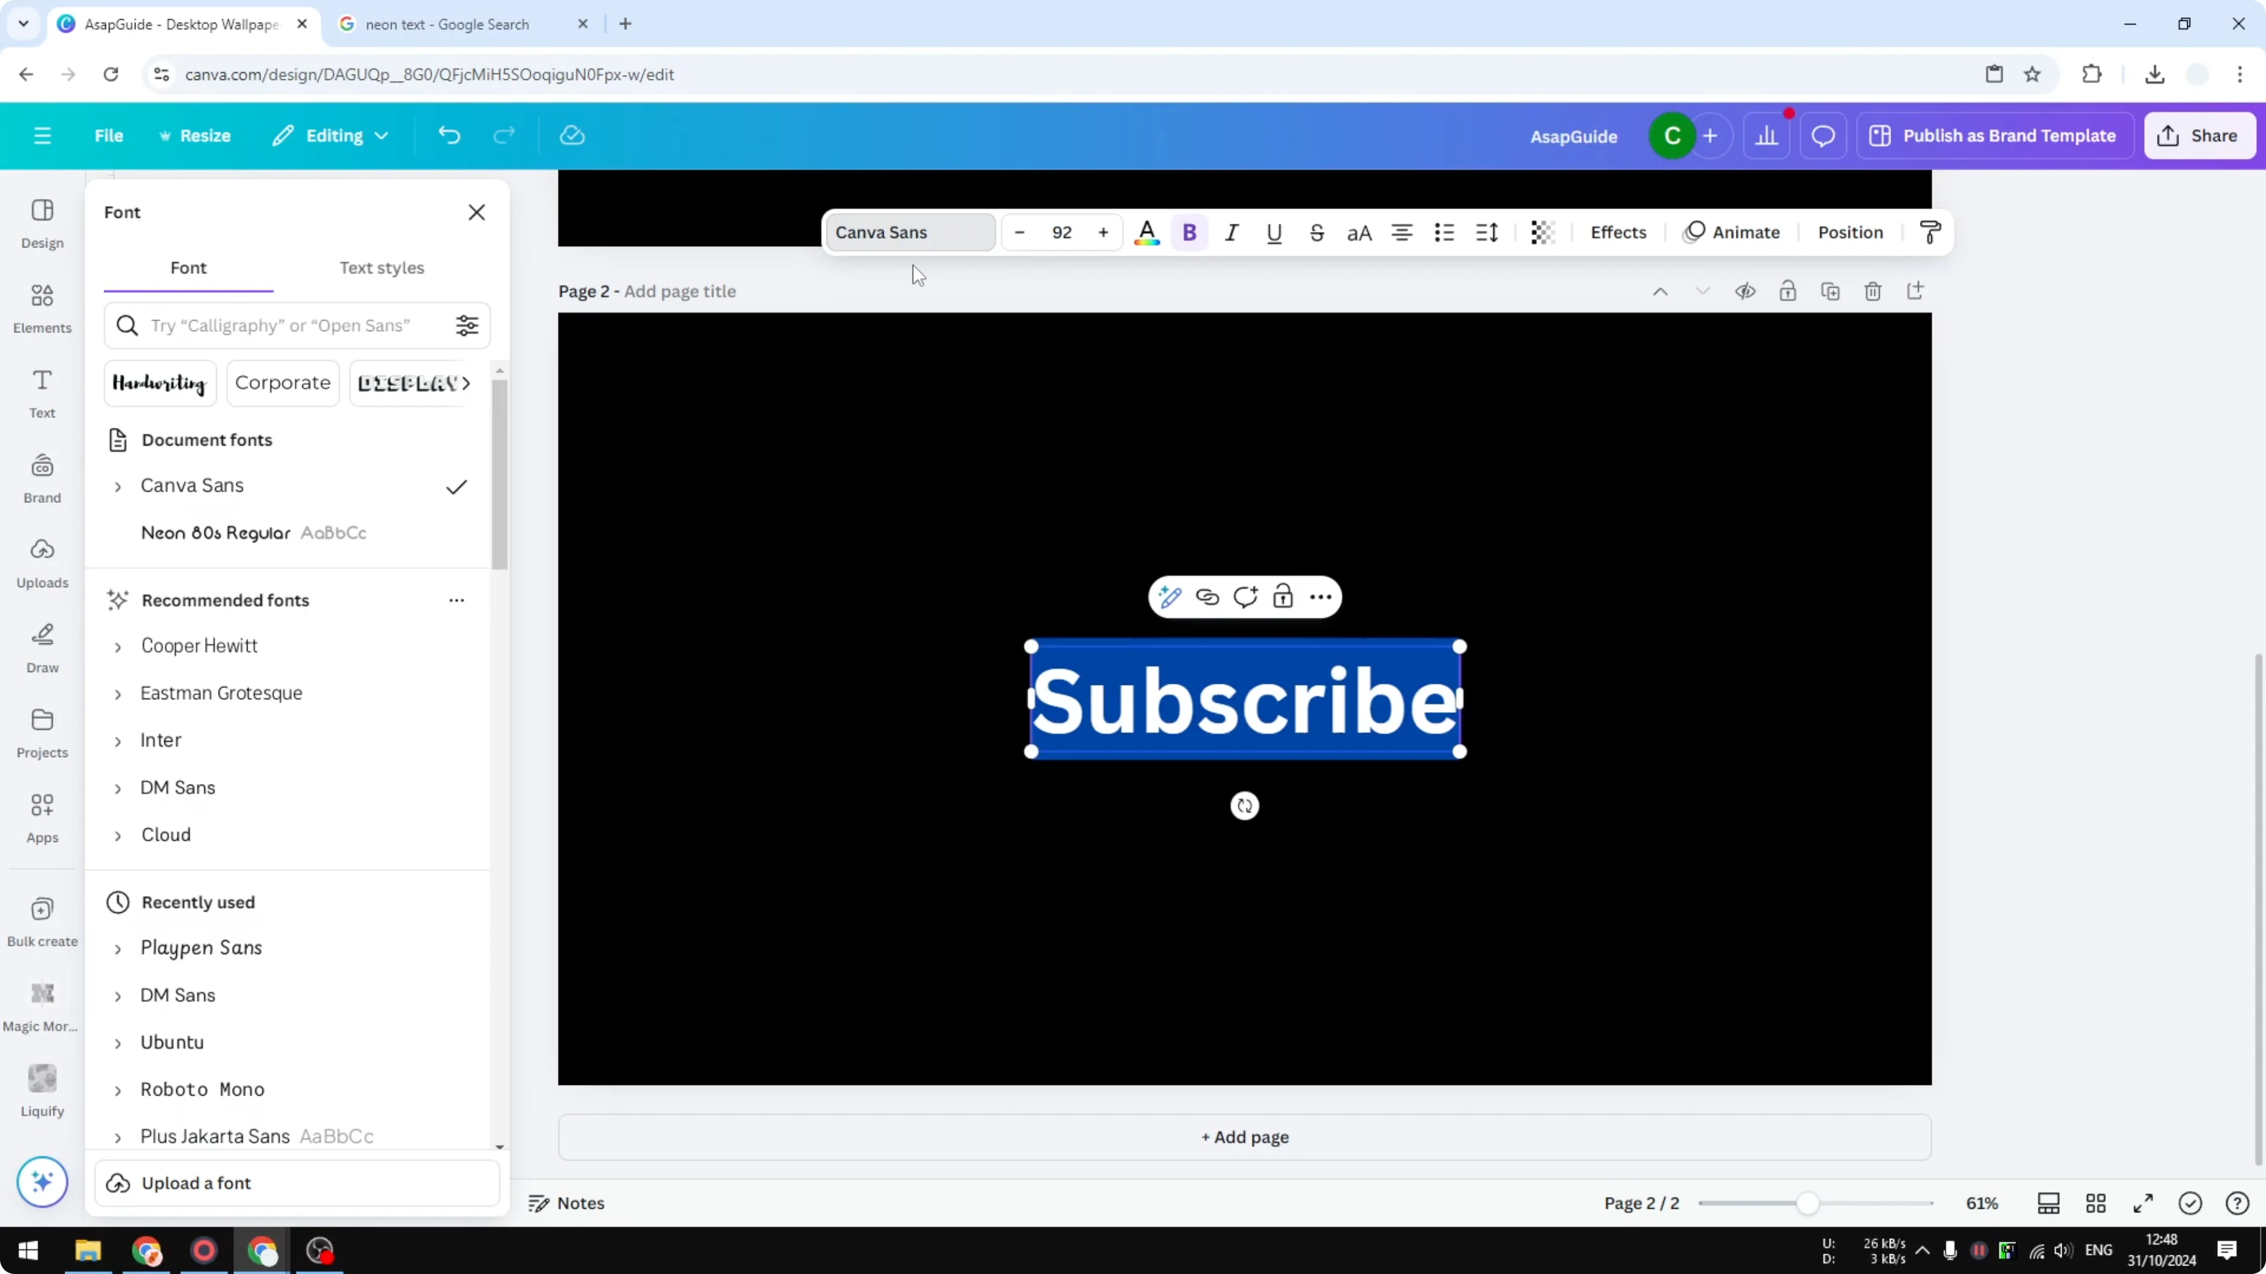Open the text color swatch
2266x1274 pixels.
coord(1146,232)
